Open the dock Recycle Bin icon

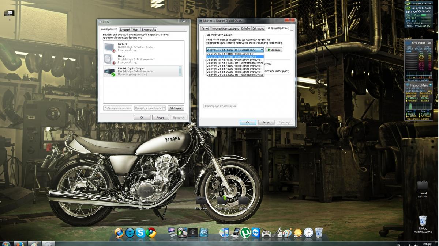[x=319, y=232]
